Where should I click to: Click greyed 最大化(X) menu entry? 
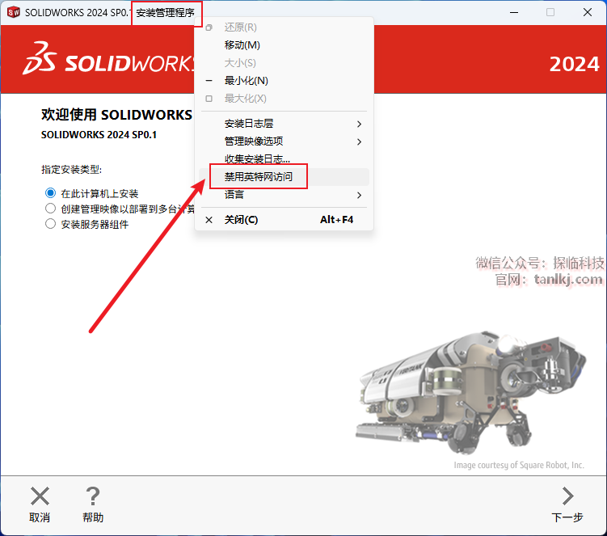(x=284, y=99)
